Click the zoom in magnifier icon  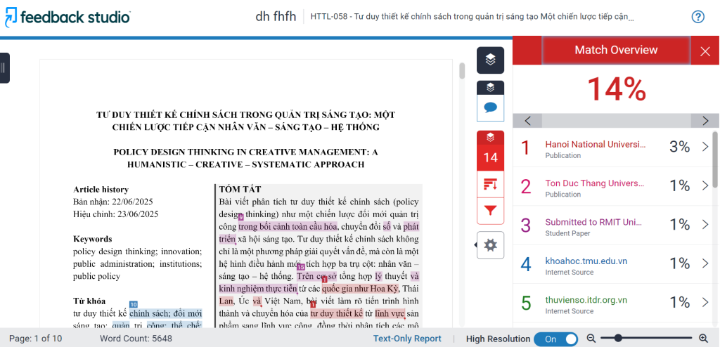tap(703, 339)
